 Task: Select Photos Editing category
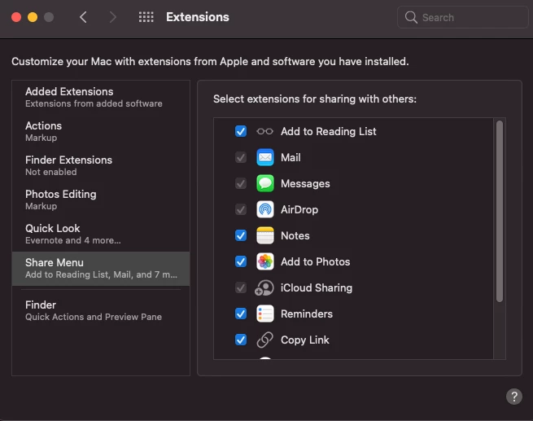click(x=101, y=200)
